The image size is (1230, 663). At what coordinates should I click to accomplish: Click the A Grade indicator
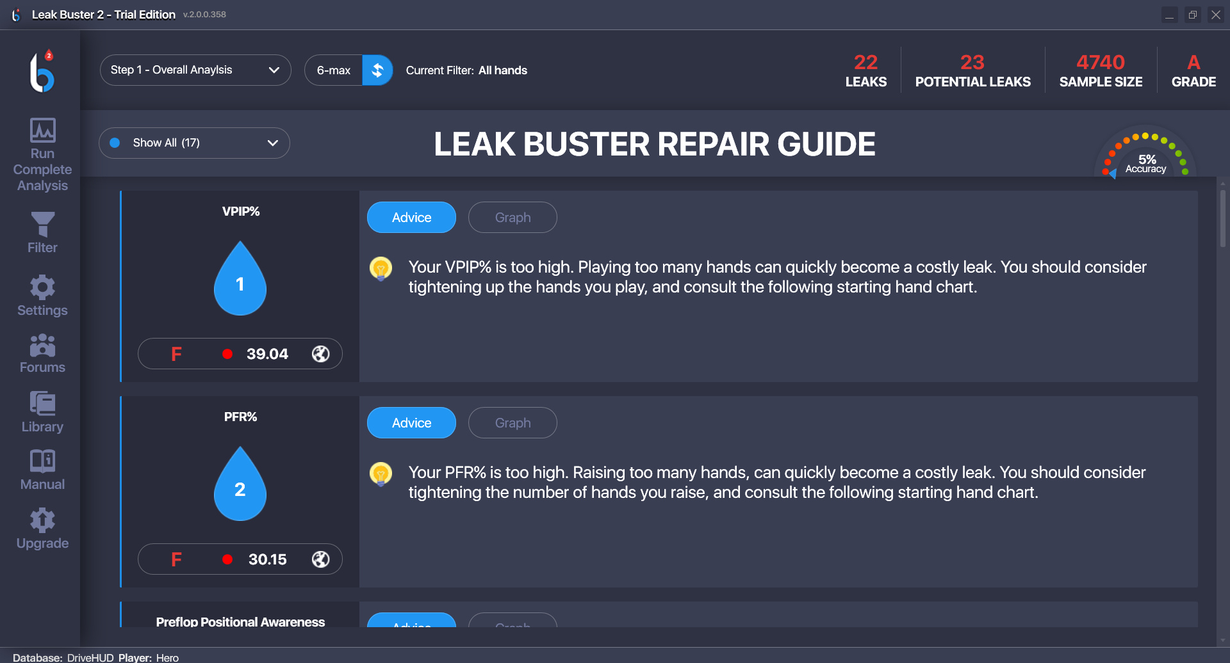point(1193,70)
